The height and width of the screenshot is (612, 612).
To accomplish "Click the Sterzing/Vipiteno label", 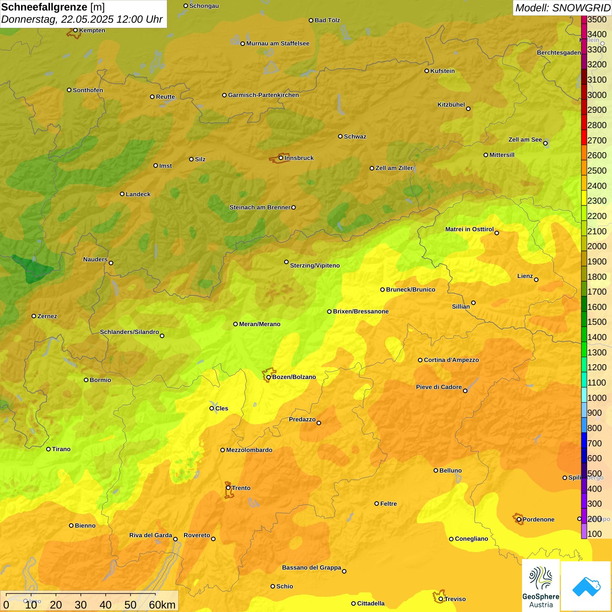I will [x=315, y=265].
